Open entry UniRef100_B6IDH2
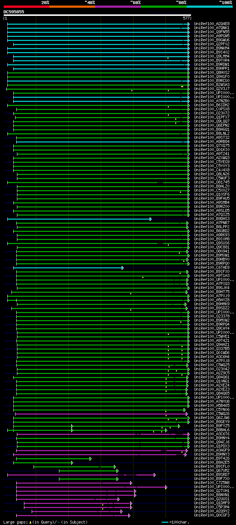The image size is (236, 525). point(212,105)
